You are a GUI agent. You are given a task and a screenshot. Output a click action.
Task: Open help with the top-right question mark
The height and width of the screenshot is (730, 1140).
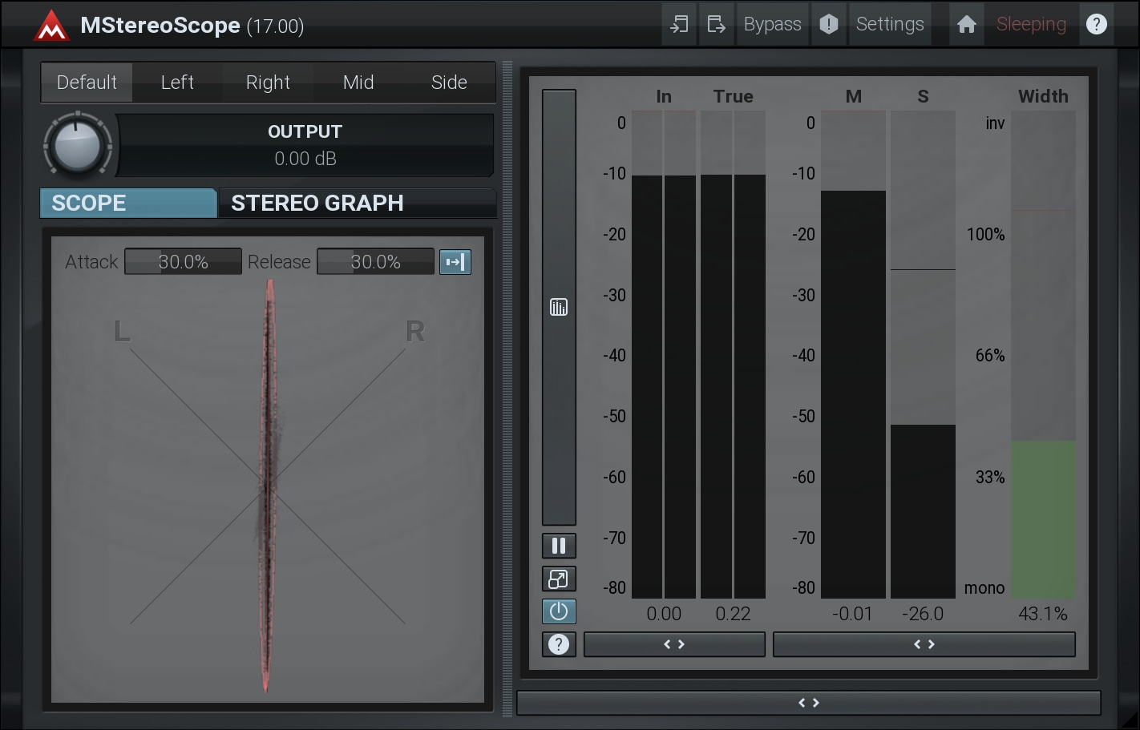pos(1096,25)
